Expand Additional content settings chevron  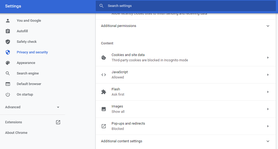click(268, 141)
